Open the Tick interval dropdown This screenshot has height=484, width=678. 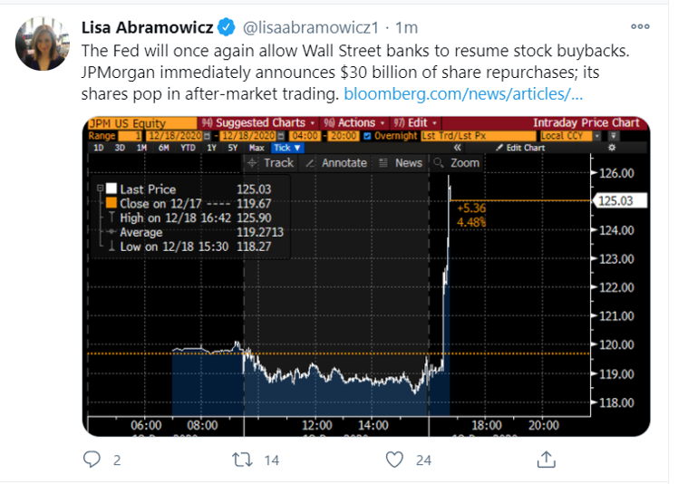click(x=286, y=148)
